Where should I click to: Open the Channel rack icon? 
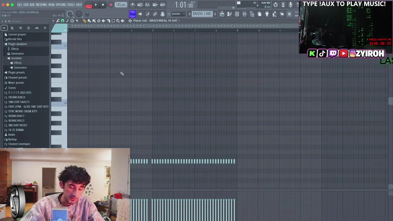pos(237,14)
